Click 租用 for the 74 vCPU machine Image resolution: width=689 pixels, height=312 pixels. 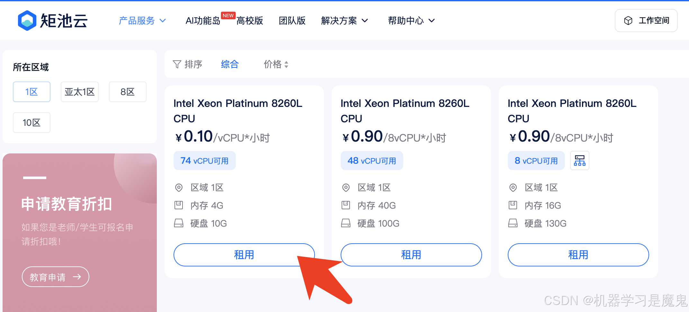[244, 255]
